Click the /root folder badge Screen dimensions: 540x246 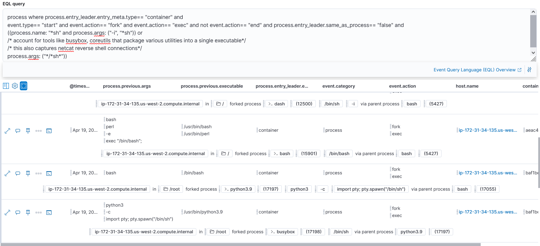click(172, 189)
